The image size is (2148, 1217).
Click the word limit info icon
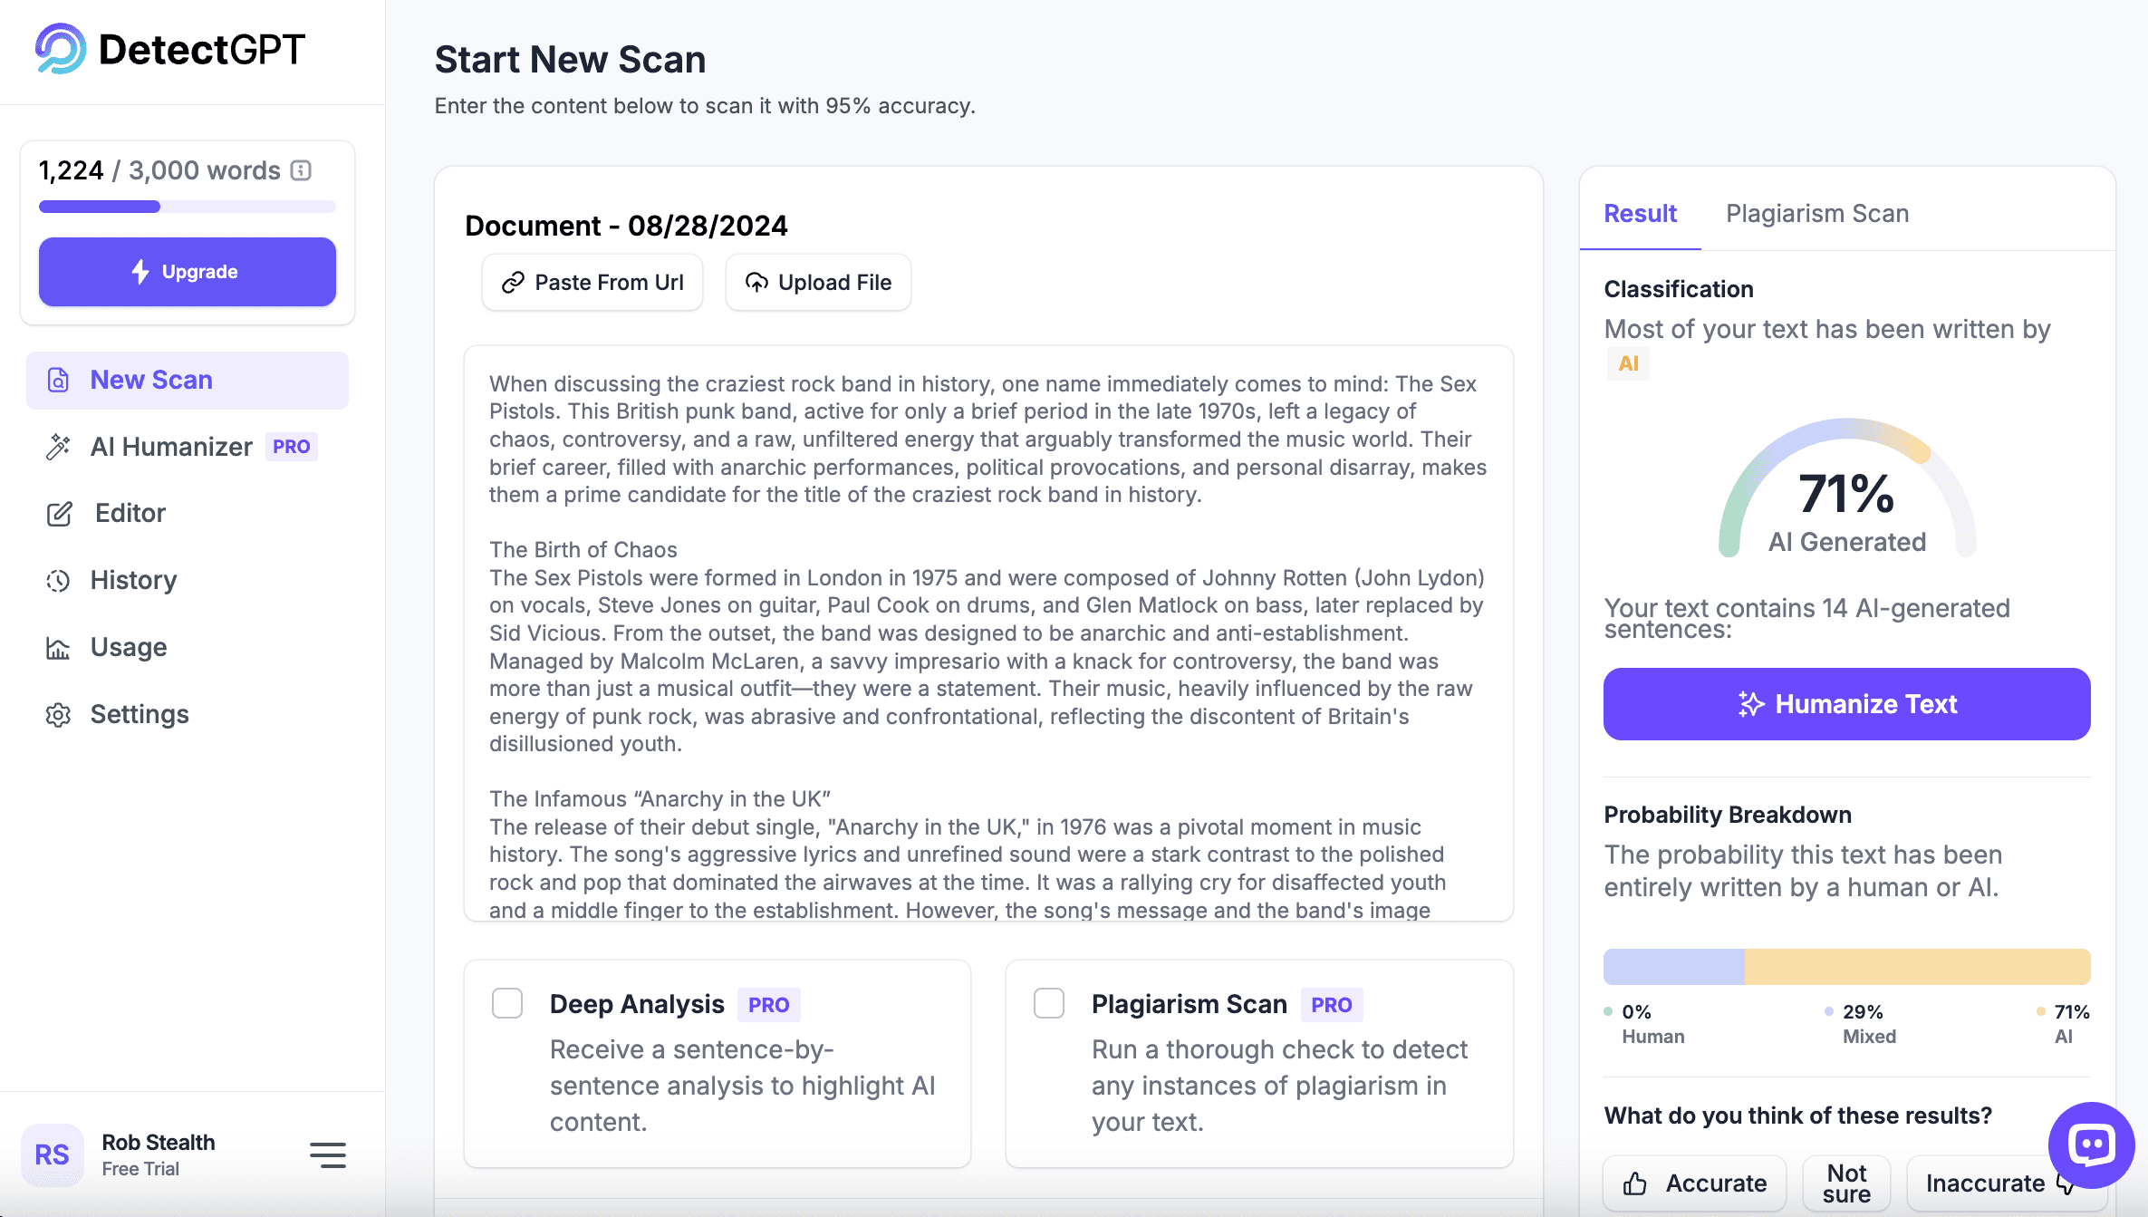(301, 170)
